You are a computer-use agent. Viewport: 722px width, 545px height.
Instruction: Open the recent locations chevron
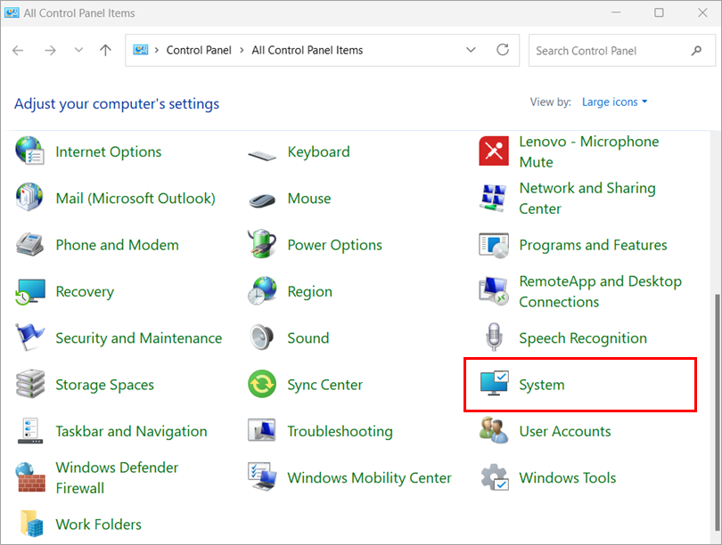point(78,51)
